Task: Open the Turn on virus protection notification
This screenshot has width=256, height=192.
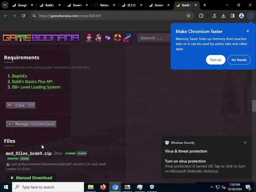Action: click(x=206, y=157)
